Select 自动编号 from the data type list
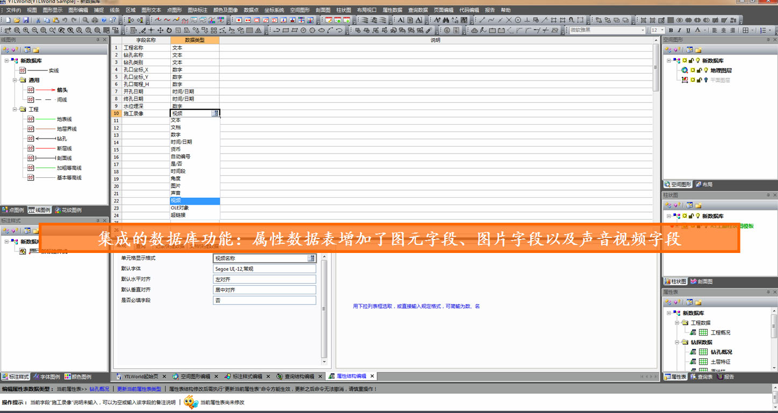778x413 pixels. click(195, 157)
